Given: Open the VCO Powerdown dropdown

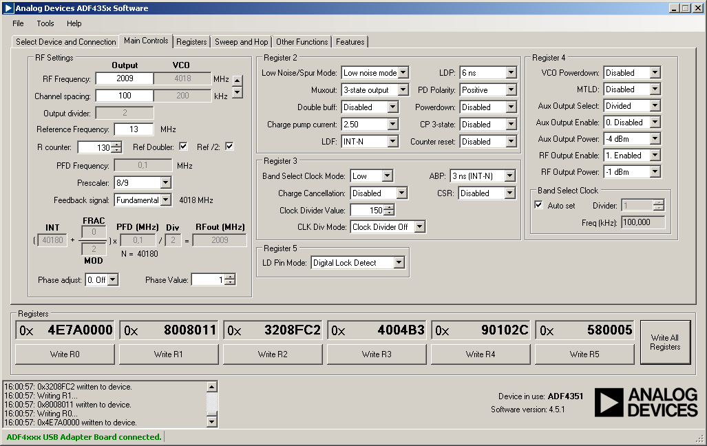Looking at the screenshot, I should (655, 72).
